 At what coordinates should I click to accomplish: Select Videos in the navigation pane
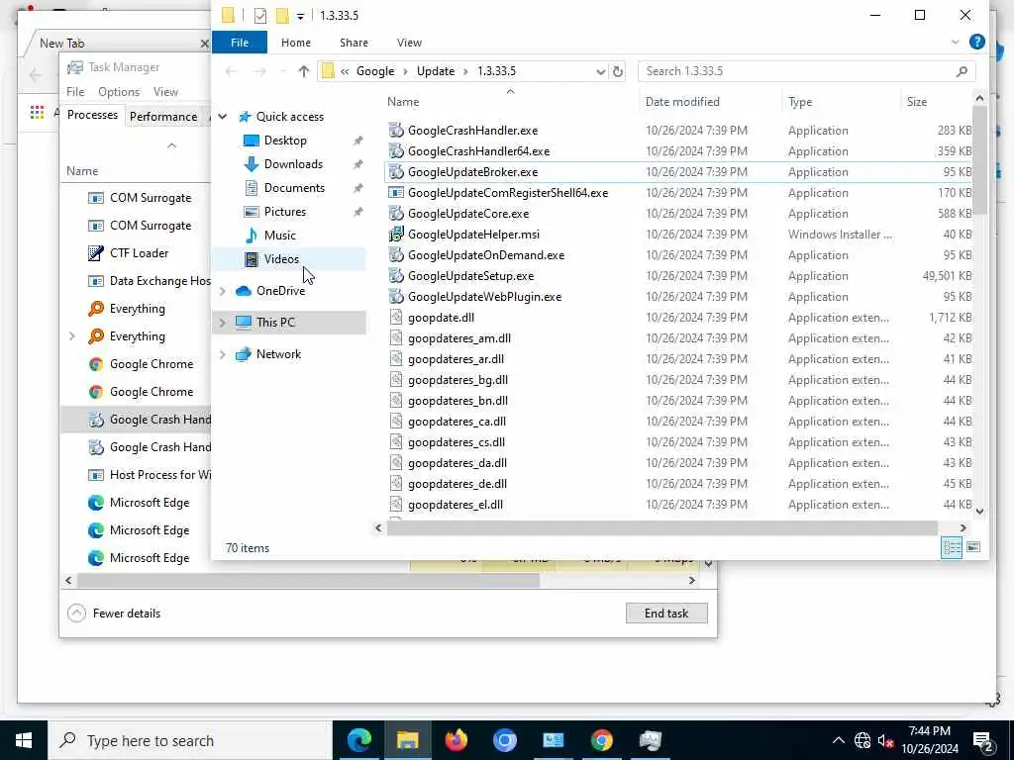click(x=280, y=259)
